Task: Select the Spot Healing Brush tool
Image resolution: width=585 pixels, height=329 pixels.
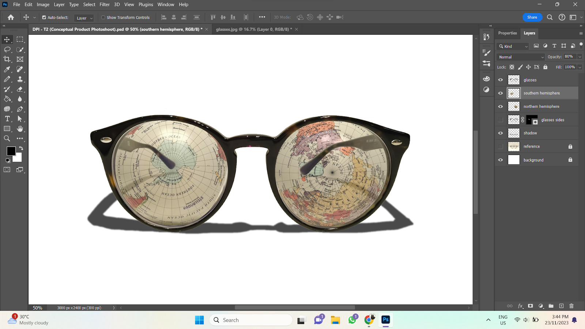Action: (20, 69)
